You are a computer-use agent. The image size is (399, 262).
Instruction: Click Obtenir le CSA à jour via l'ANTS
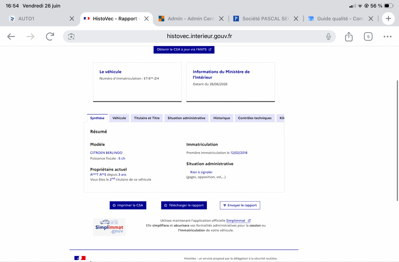coord(184,49)
